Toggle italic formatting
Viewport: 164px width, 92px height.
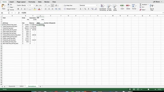tap(22, 9)
